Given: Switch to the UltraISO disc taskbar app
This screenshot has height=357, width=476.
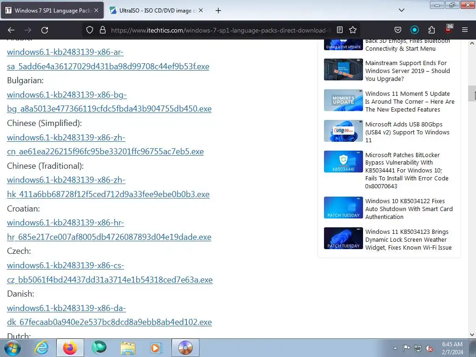Looking at the screenshot, I should [185, 348].
